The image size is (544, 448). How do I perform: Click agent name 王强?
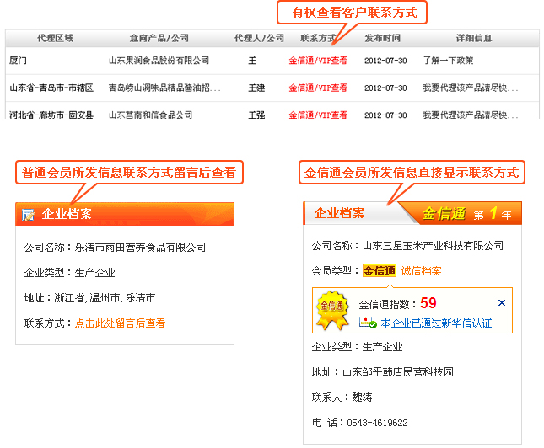pos(256,115)
